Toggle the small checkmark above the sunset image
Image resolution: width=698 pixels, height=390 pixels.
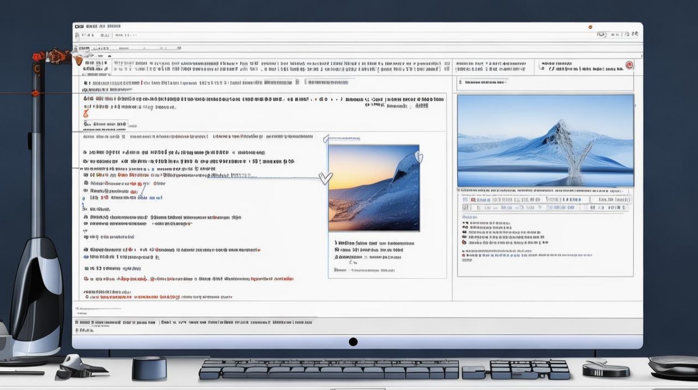click(x=326, y=138)
